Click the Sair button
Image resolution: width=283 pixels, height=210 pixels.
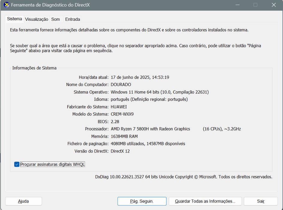click(261, 201)
